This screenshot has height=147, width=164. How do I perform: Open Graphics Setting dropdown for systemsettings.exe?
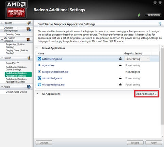coord(137,59)
